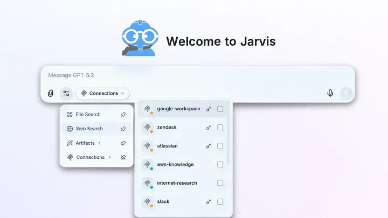
Task: Click the connections list scrollbar
Action: click(228, 133)
